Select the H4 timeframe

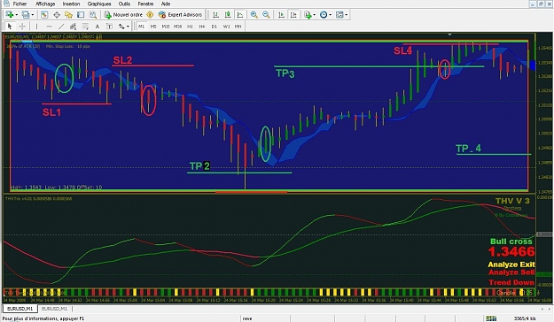(x=202, y=27)
